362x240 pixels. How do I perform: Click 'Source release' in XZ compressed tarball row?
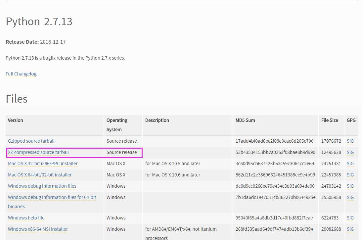coord(121,153)
